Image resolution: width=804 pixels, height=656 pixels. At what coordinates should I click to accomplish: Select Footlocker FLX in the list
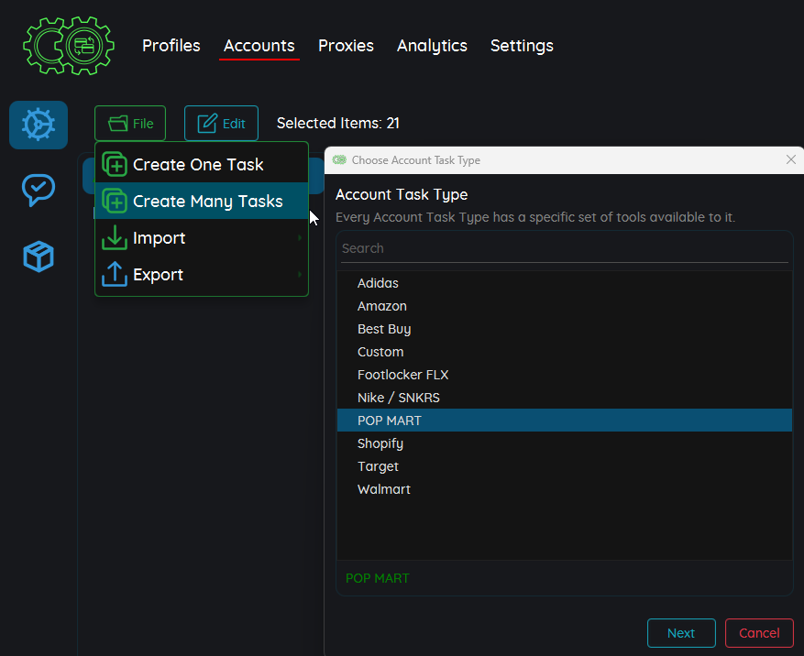pos(565,375)
